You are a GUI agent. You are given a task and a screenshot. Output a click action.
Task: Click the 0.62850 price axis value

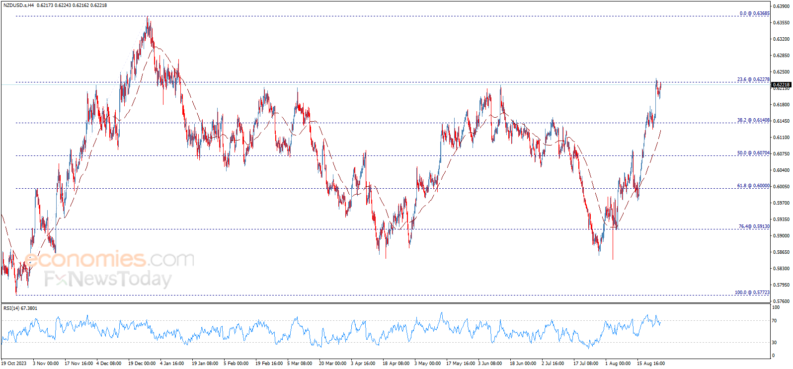coord(782,55)
